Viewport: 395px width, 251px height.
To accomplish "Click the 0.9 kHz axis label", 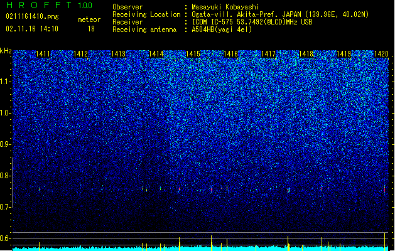I will pos(6,144).
